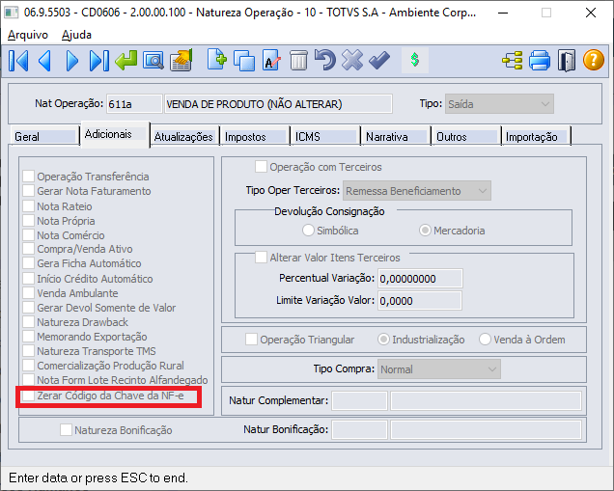Click the Natur Bonificação code field
The image size is (614, 491).
(359, 429)
